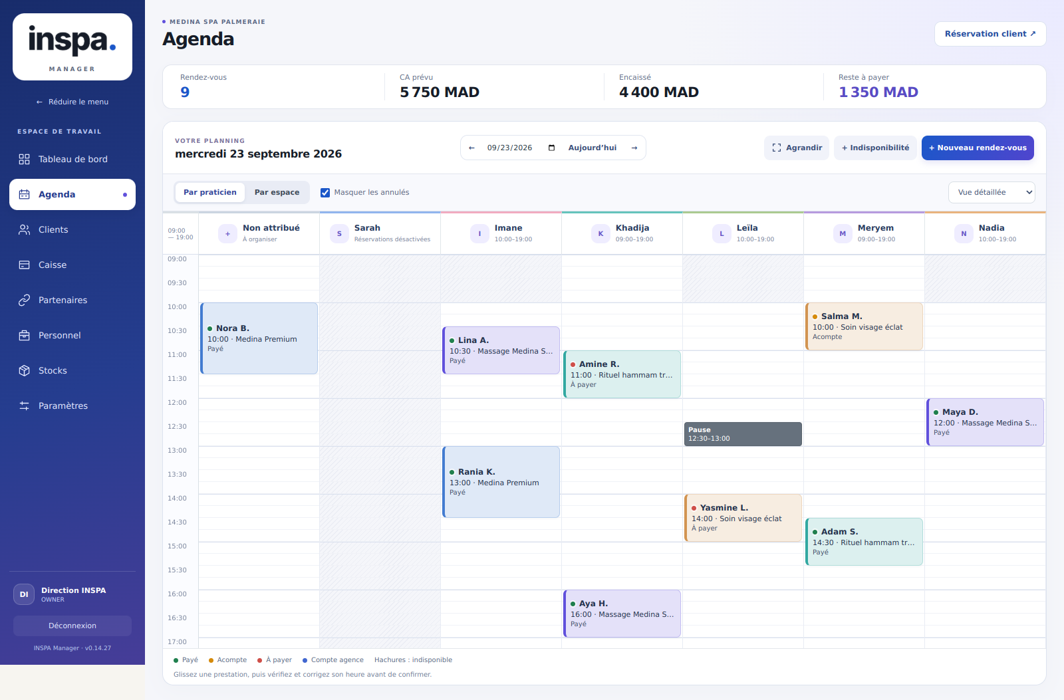Go to the Caisse page
This screenshot has width=1064, height=700.
coord(72,265)
